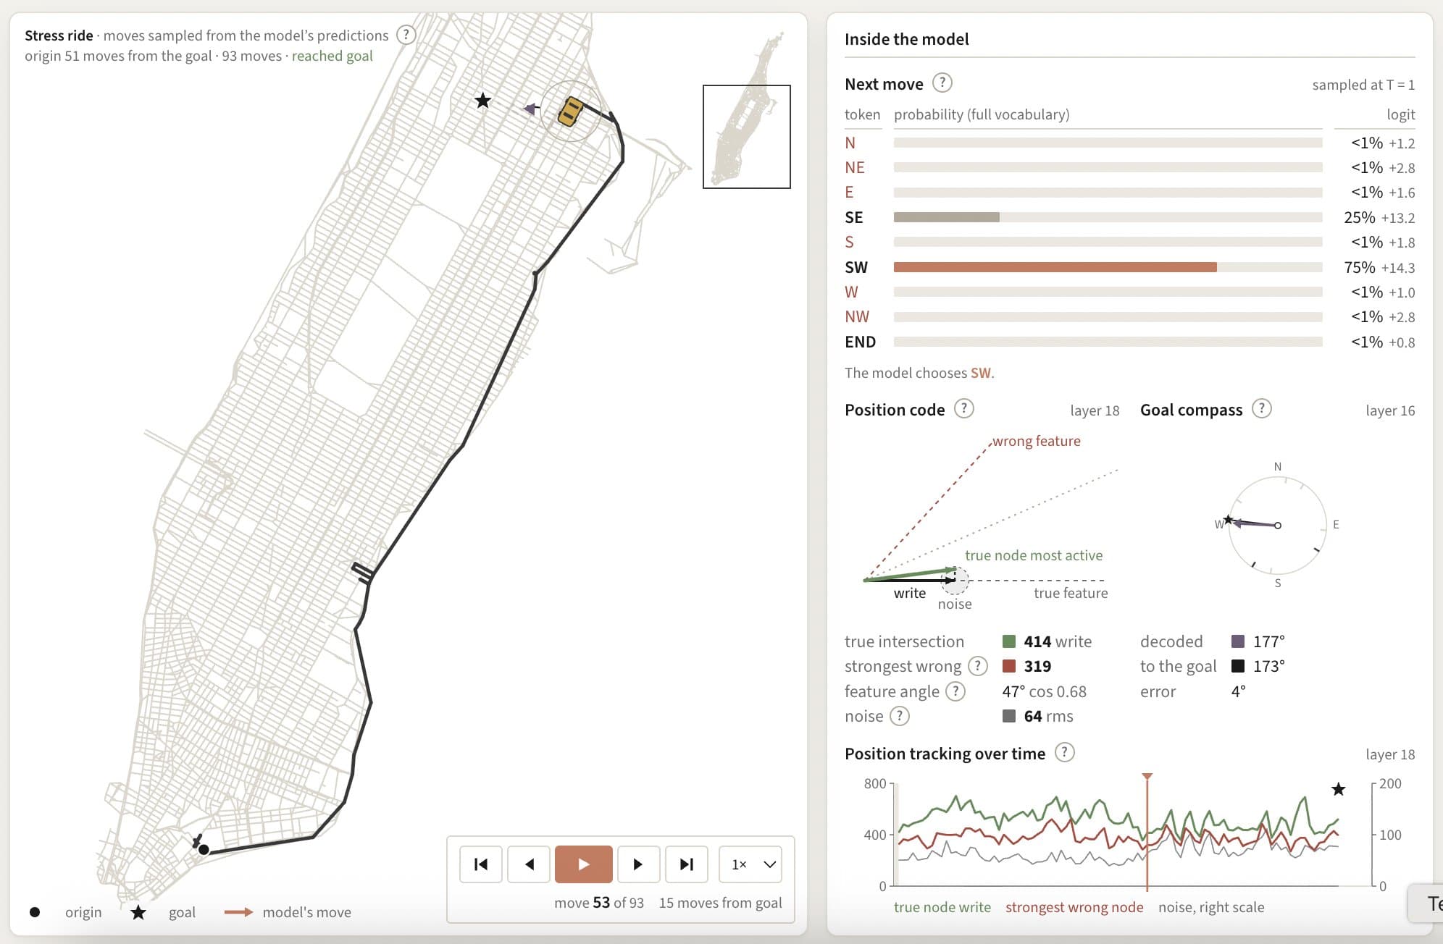Select the N token row label
The width and height of the screenshot is (1443, 944).
850,143
